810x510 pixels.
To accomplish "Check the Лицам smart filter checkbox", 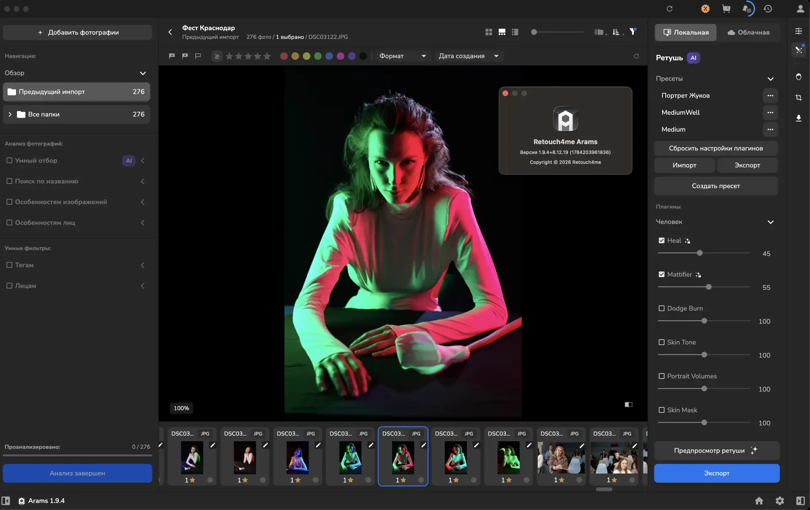I will [x=9, y=286].
